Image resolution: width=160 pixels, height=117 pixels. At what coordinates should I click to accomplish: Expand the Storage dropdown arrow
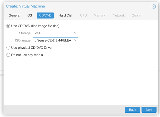[75, 33]
